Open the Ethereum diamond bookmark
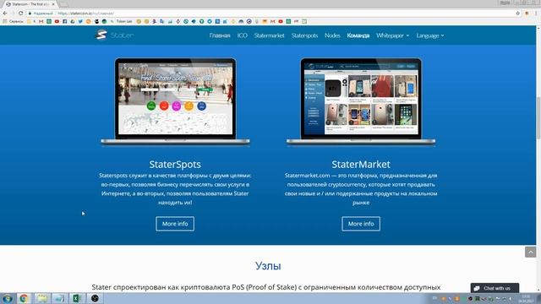The height and width of the screenshot is (304, 541). pos(178,21)
